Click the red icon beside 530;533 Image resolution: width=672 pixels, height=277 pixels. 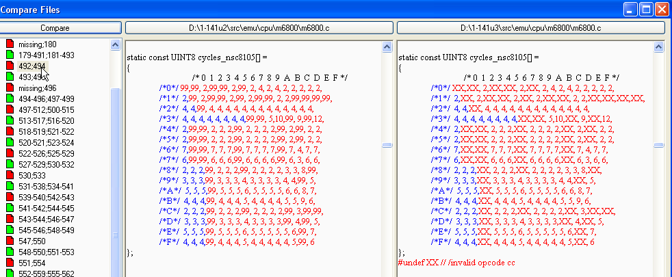click(10, 175)
